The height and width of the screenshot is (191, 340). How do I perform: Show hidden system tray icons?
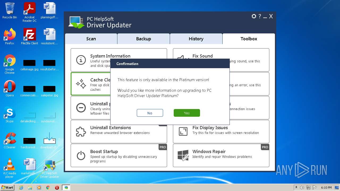(x=296, y=188)
